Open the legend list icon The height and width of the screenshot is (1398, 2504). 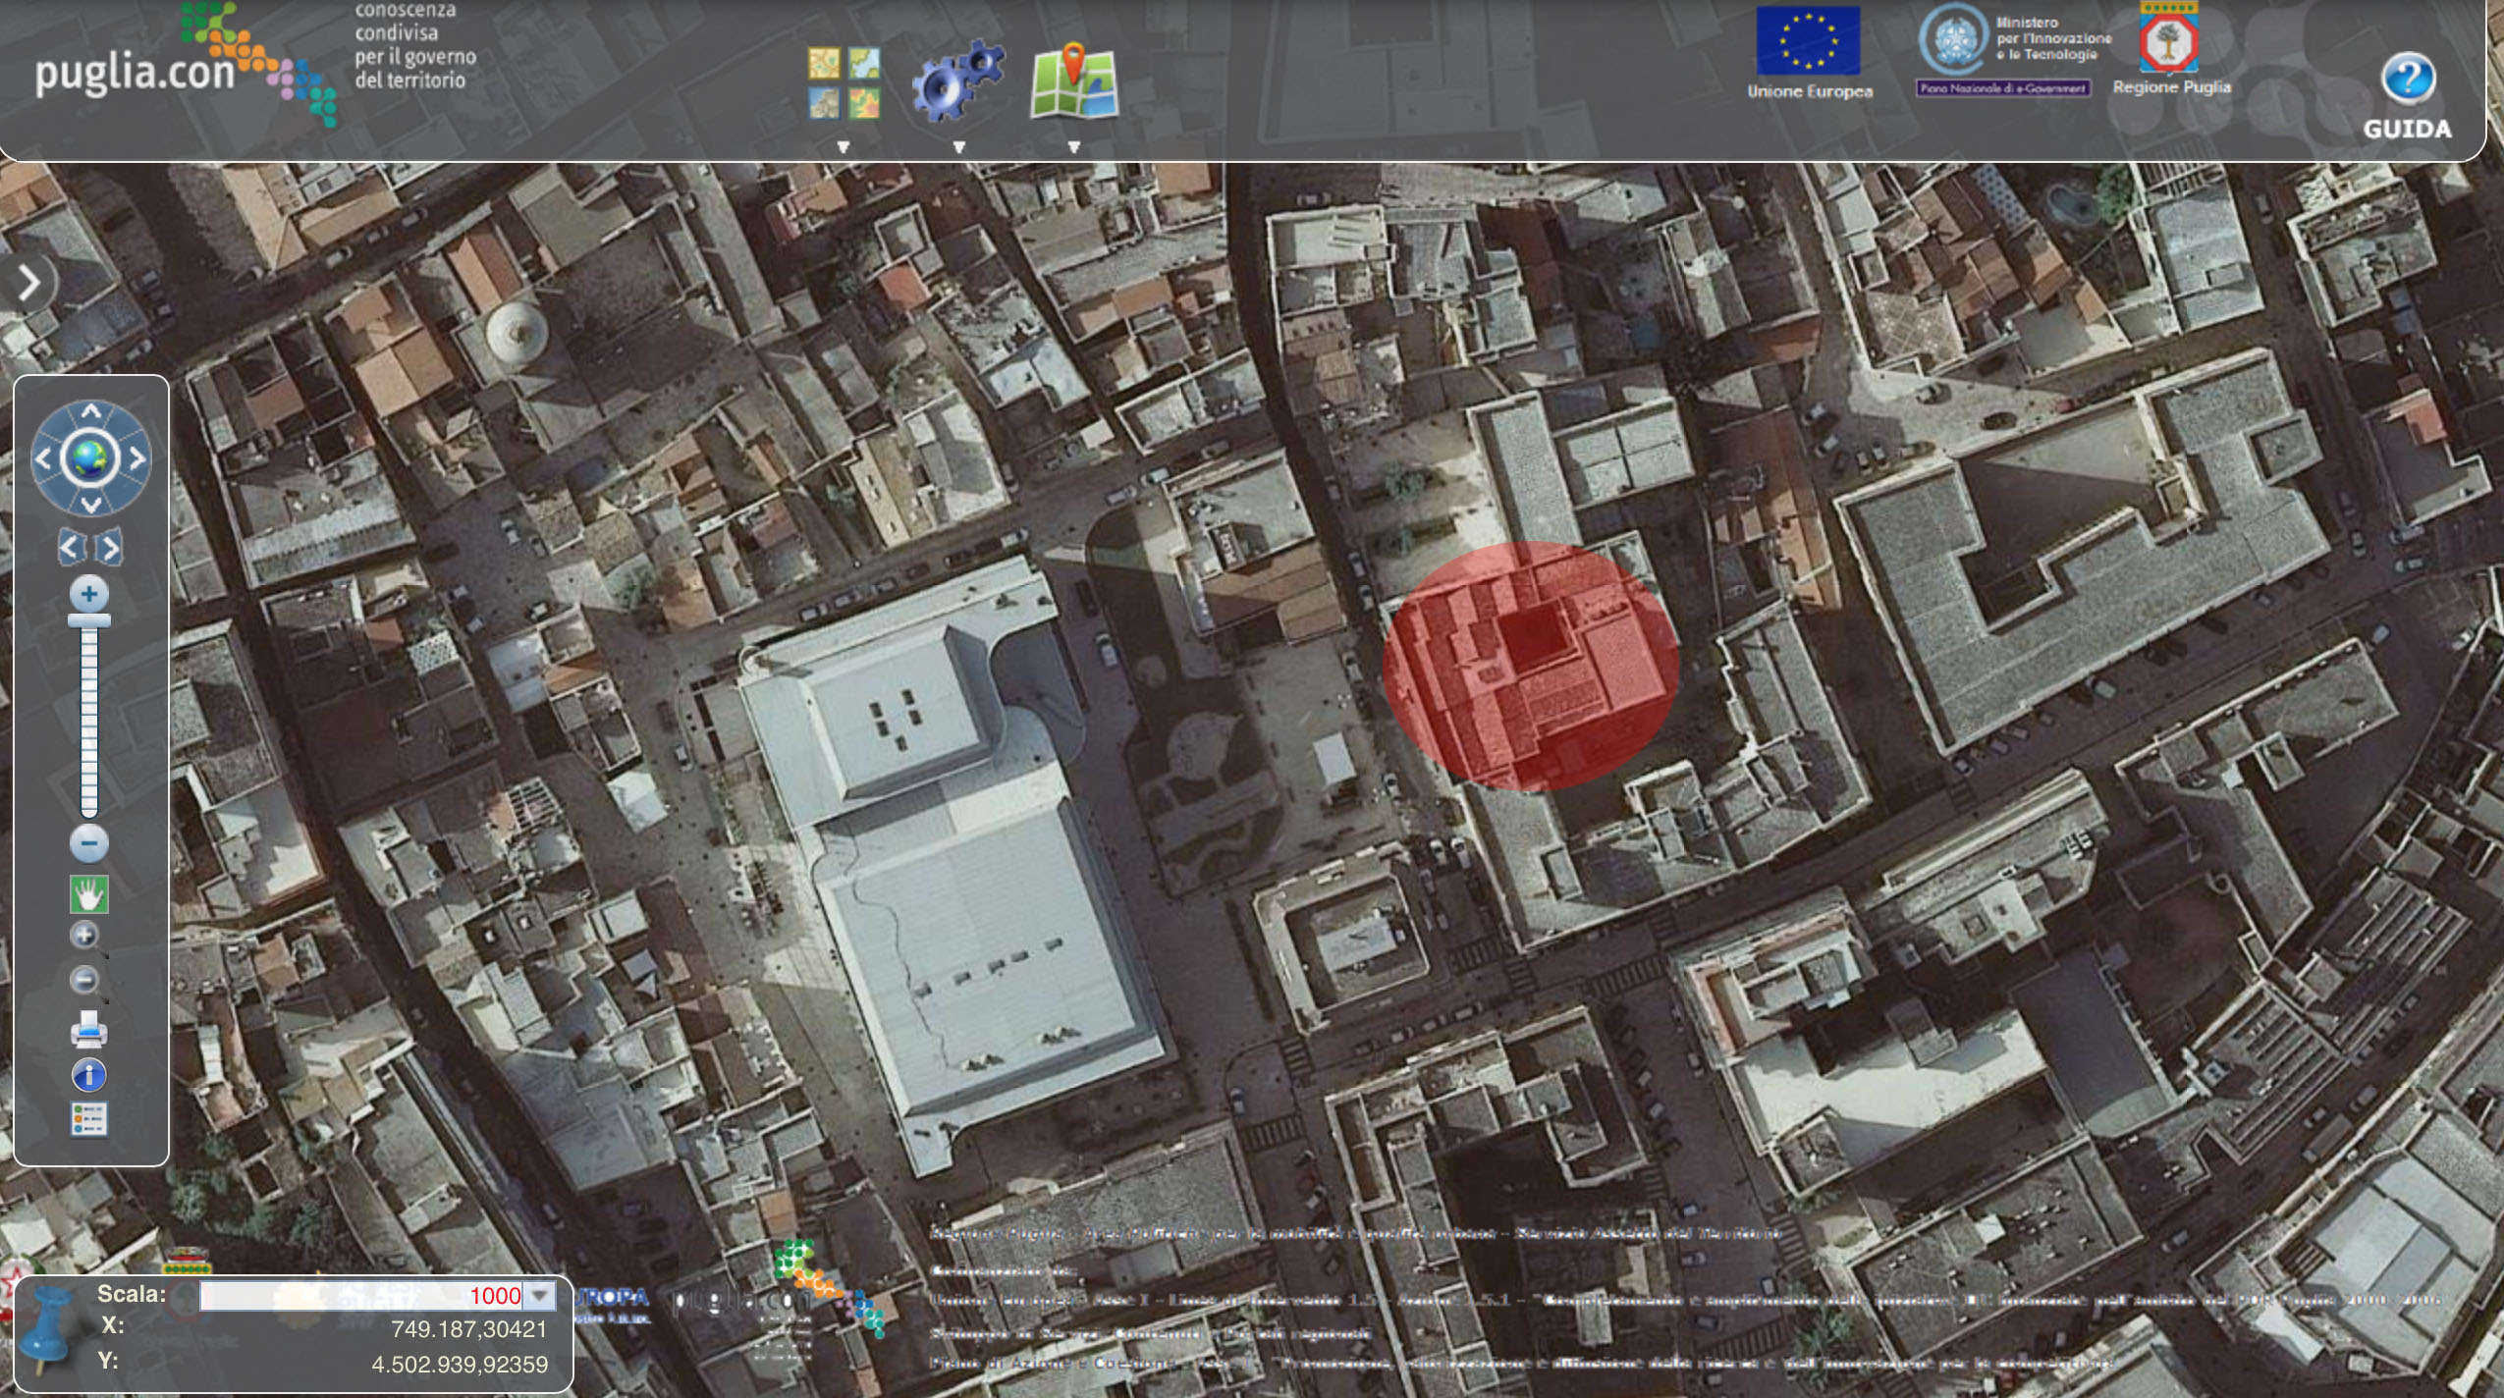(x=88, y=1119)
